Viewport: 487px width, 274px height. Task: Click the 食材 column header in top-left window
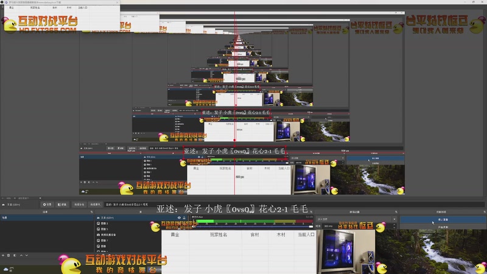(55, 7)
